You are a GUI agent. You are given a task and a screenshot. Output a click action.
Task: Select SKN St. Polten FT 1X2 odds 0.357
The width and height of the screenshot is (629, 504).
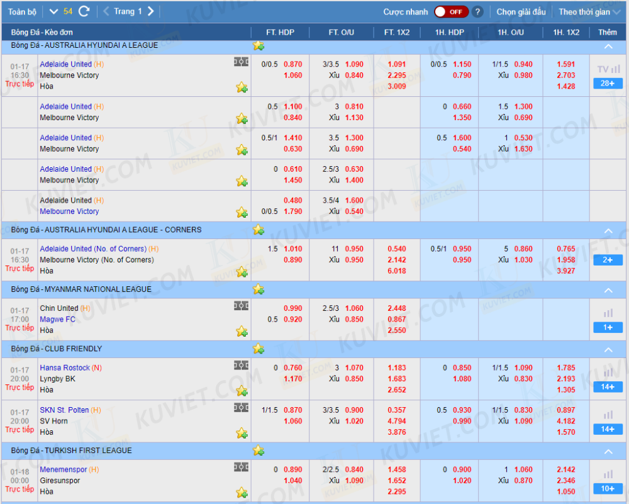click(397, 410)
